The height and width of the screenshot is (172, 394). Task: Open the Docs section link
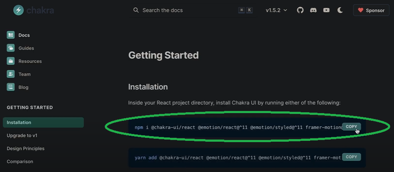pyautogui.click(x=24, y=35)
